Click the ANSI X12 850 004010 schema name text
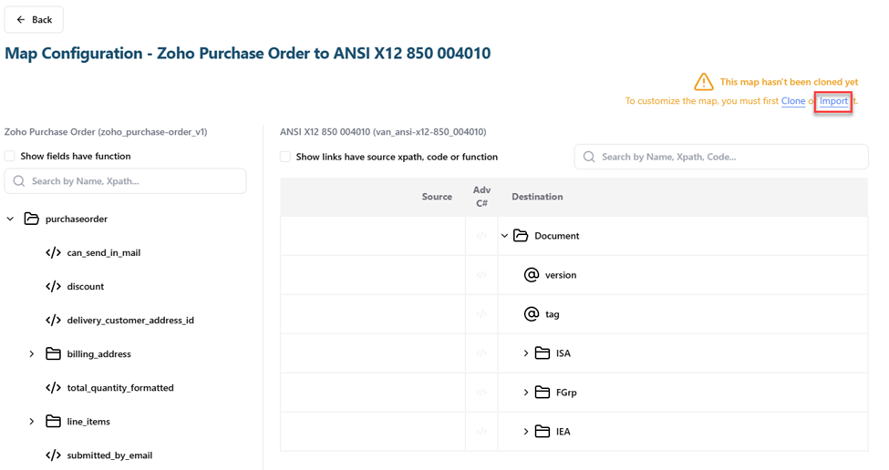Viewport: 889px width, 470px height. 383,132
